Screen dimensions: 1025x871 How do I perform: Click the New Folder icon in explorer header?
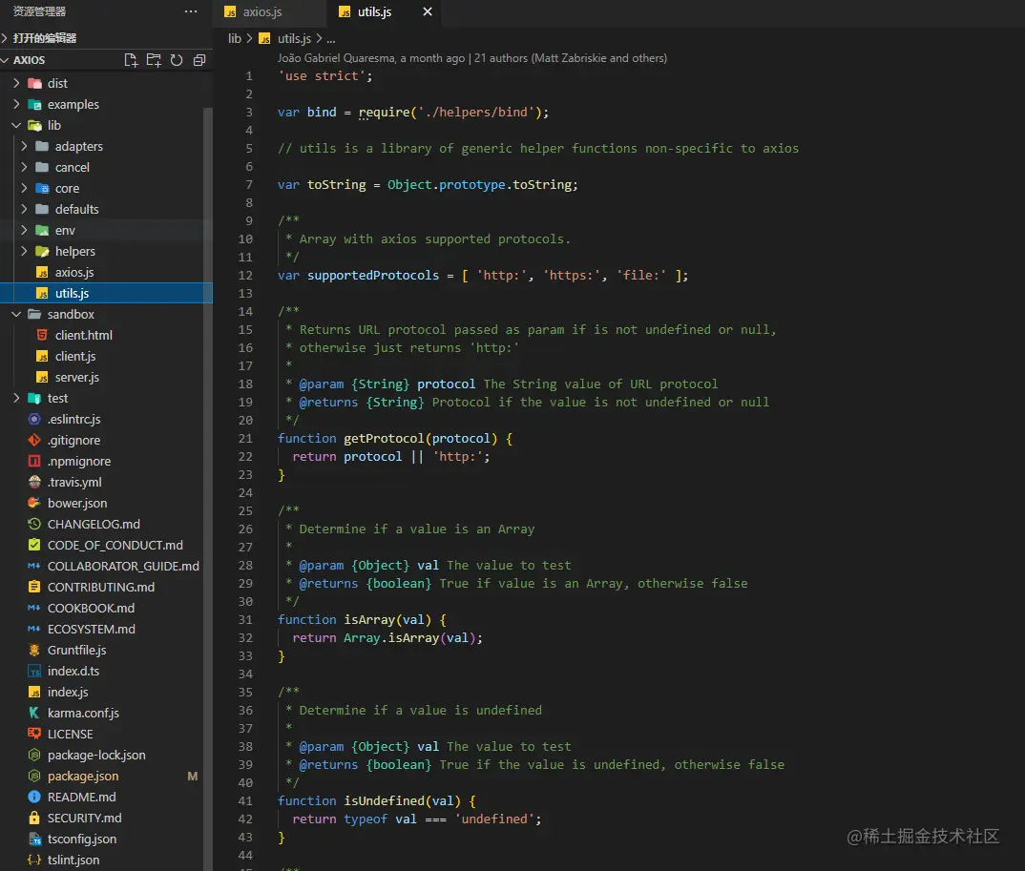click(154, 60)
